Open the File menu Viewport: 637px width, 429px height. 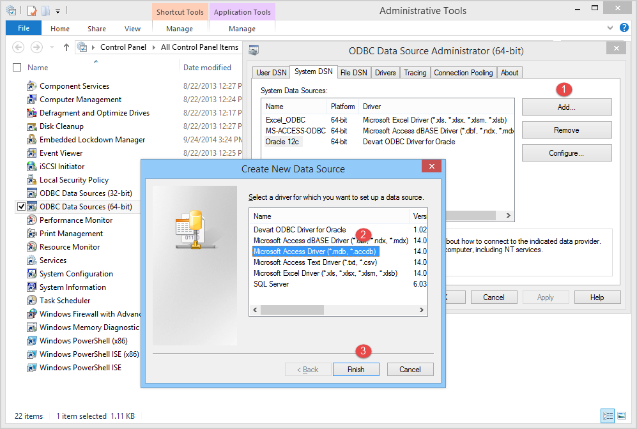pyautogui.click(x=24, y=28)
